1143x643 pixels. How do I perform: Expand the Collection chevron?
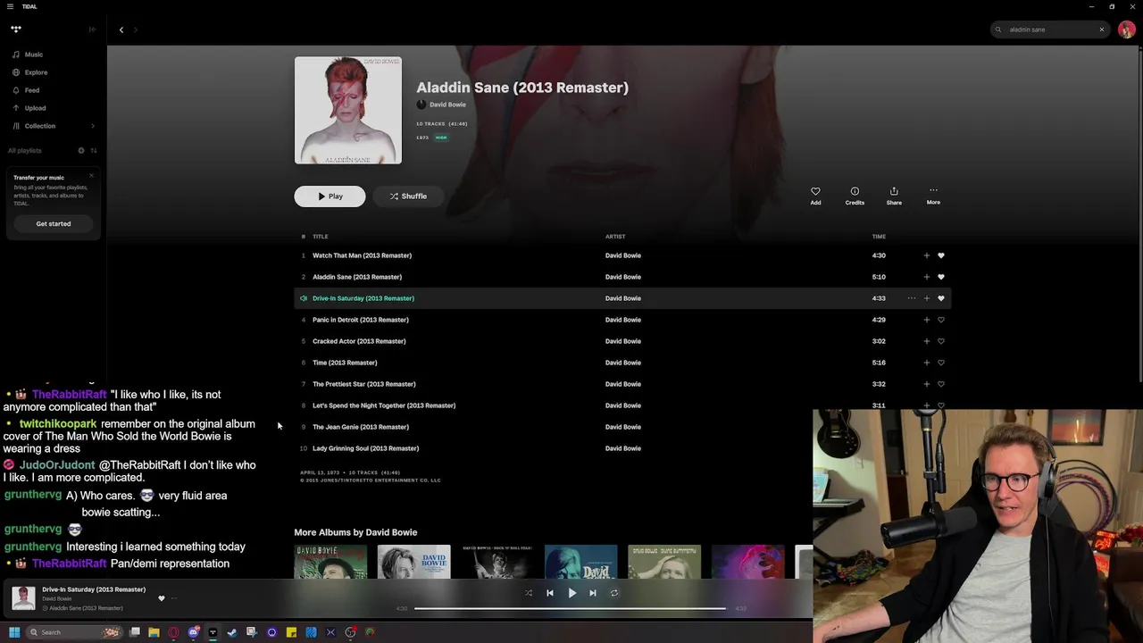(92, 126)
